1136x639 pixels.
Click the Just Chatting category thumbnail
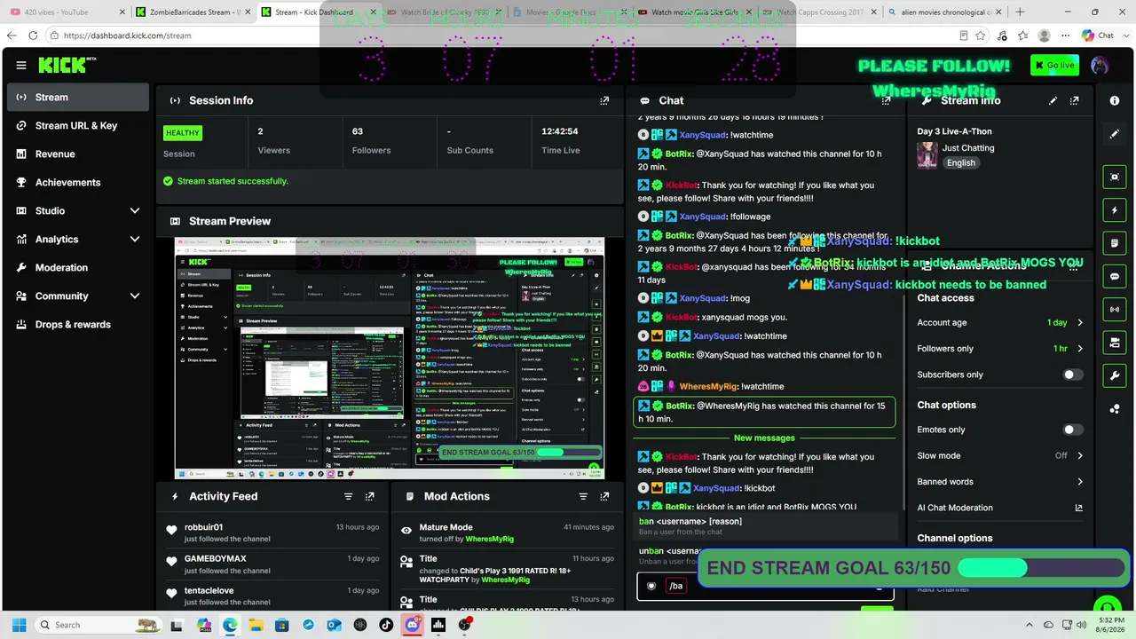point(927,155)
